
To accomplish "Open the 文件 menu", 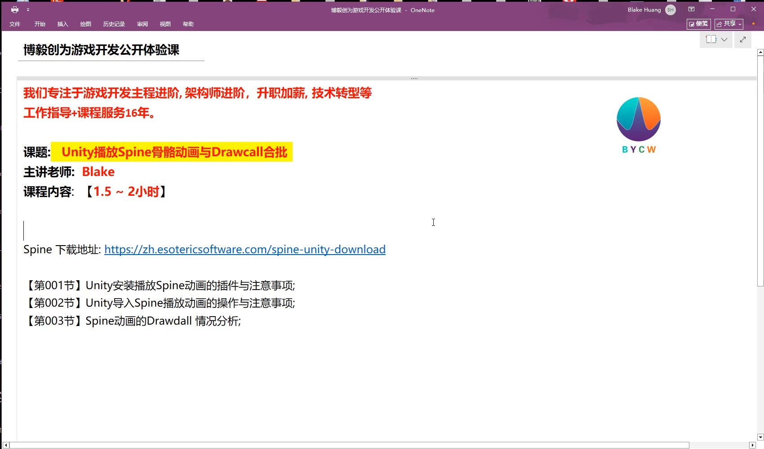I will pos(15,24).
